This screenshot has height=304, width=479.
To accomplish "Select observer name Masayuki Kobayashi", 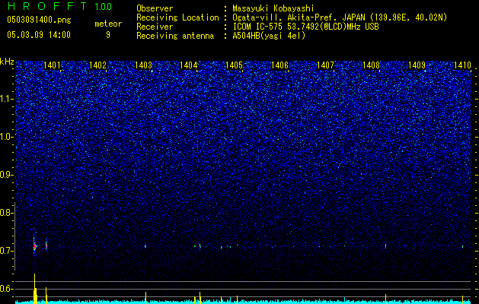I will point(273,9).
